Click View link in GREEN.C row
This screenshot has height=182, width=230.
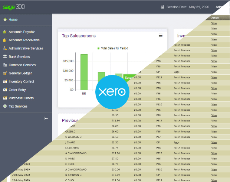(214, 131)
